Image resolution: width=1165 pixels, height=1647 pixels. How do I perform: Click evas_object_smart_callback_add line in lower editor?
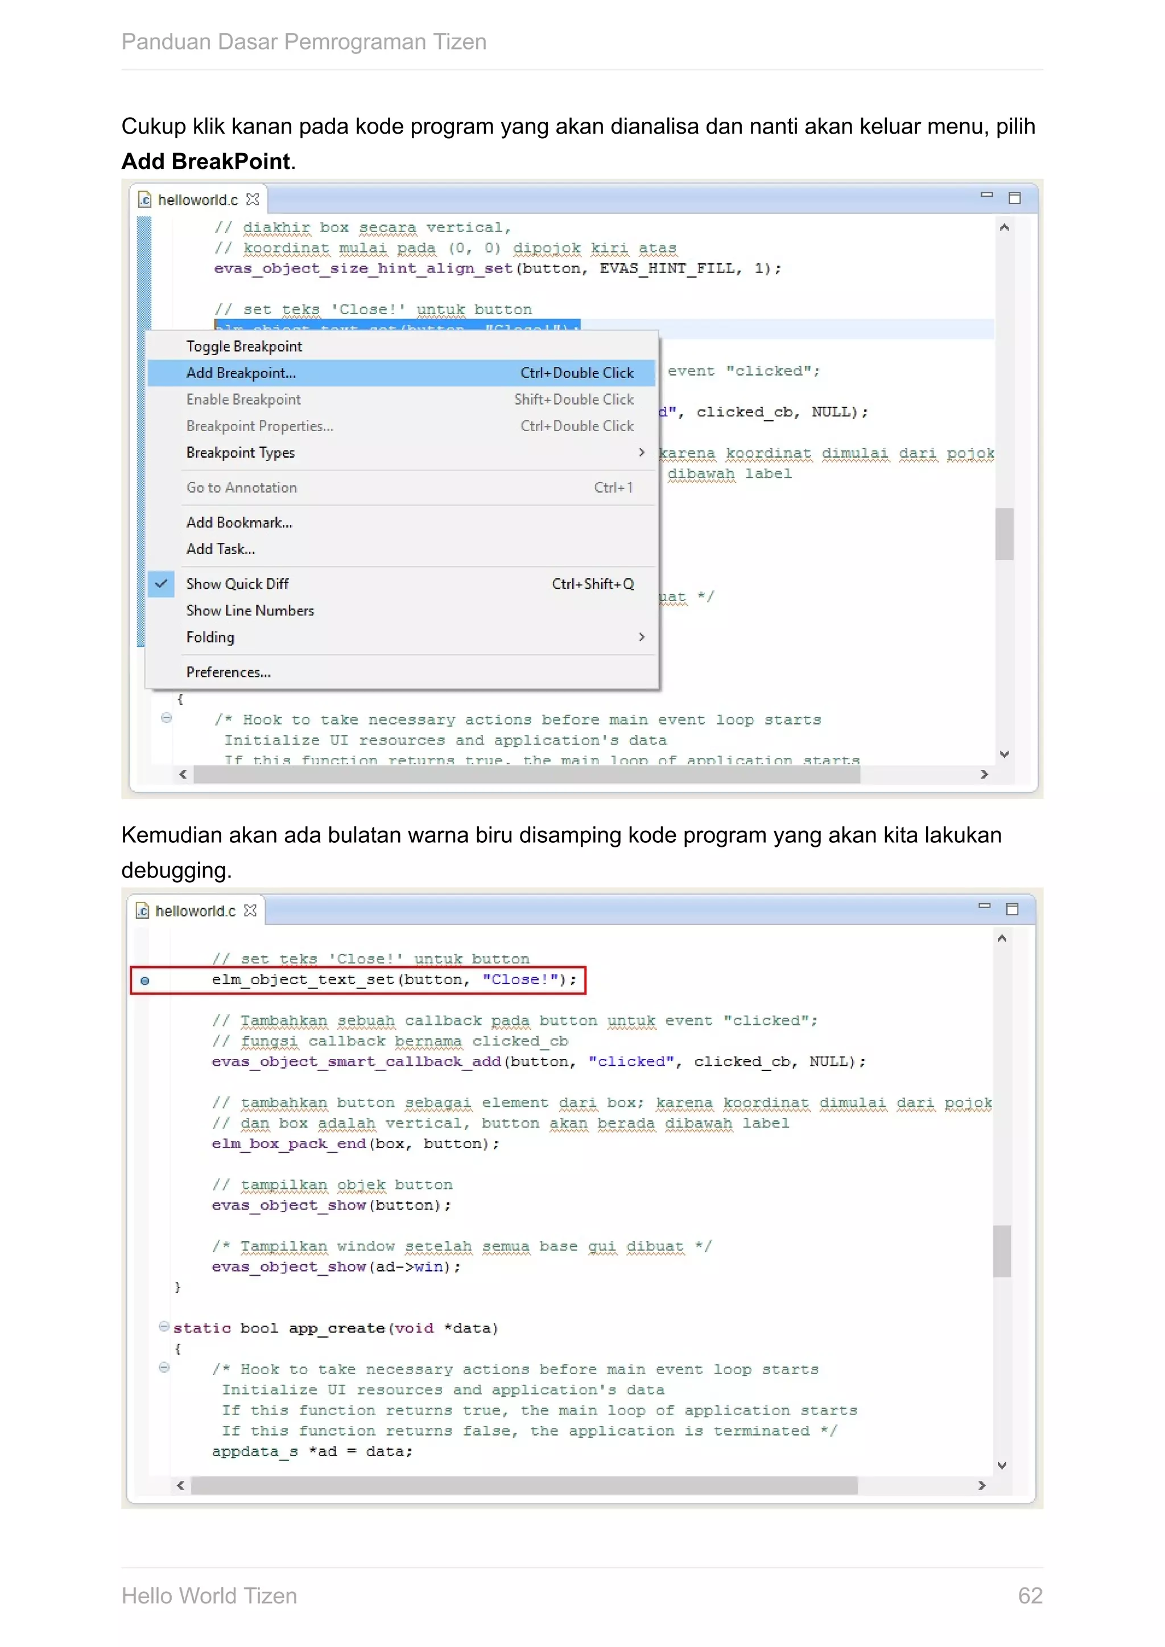click(539, 1062)
